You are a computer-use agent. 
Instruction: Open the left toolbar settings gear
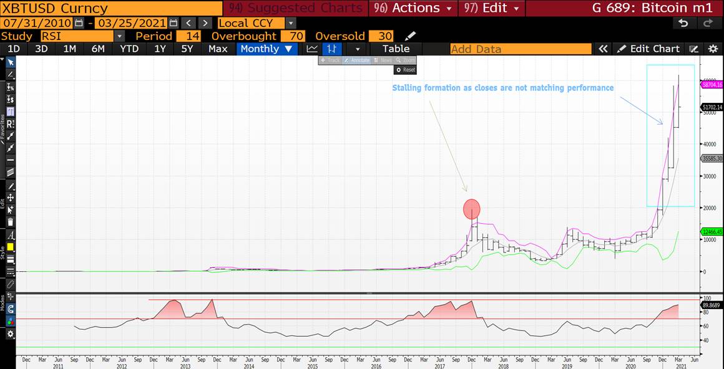[10, 334]
